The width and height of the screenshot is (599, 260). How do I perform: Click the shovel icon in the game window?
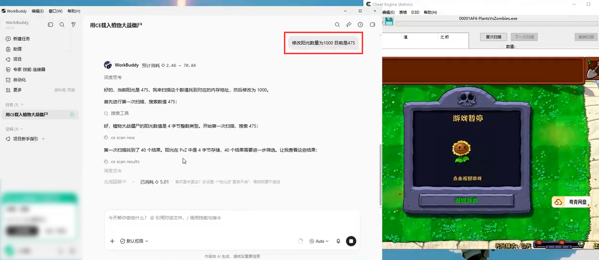pyautogui.click(x=593, y=71)
